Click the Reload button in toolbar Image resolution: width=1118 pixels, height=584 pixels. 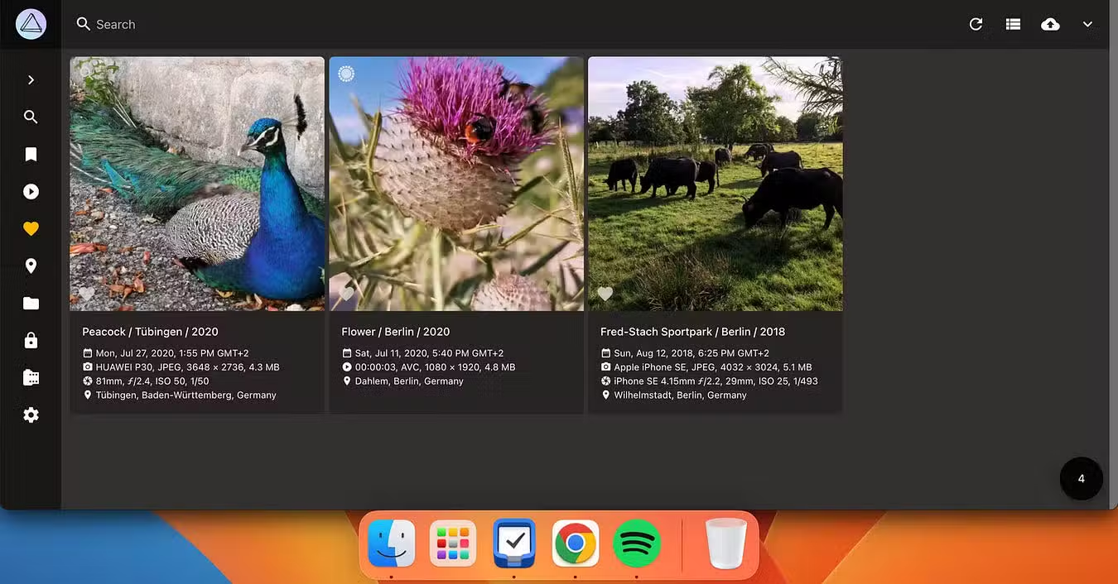[976, 25]
